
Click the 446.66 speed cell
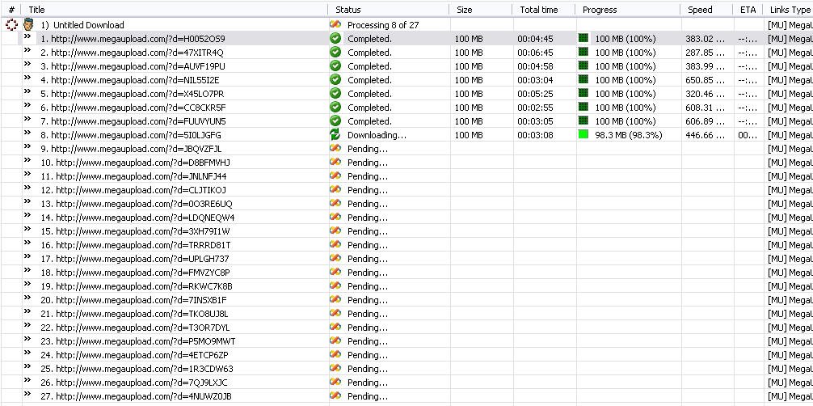(x=706, y=135)
